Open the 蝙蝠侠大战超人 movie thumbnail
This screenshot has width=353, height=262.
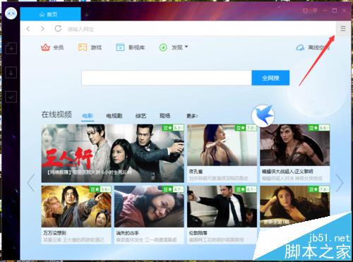(295, 145)
